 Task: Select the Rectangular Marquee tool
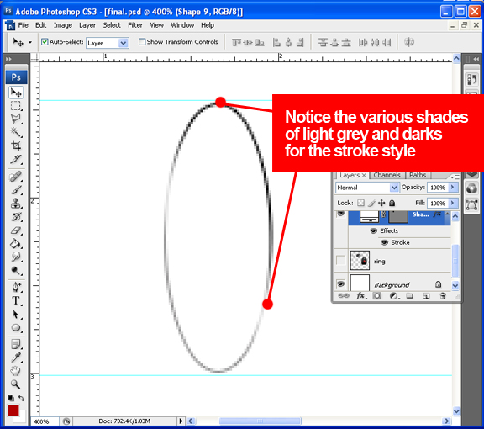16,106
